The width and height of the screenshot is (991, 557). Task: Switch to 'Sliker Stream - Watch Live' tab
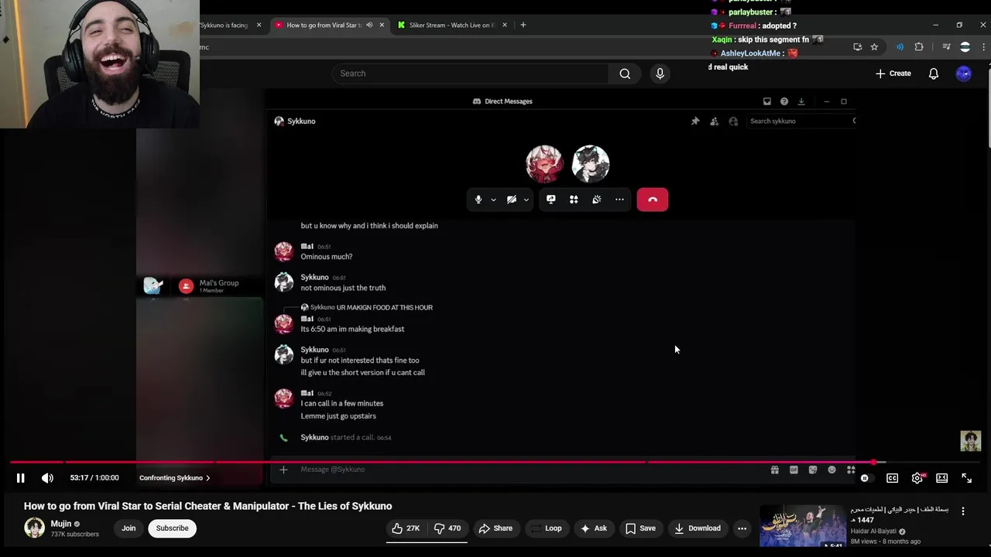[x=451, y=25]
